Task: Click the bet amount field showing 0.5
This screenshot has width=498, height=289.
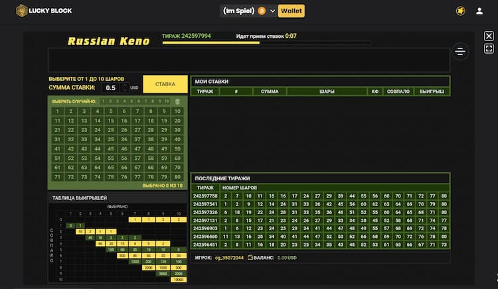Action: (x=111, y=87)
